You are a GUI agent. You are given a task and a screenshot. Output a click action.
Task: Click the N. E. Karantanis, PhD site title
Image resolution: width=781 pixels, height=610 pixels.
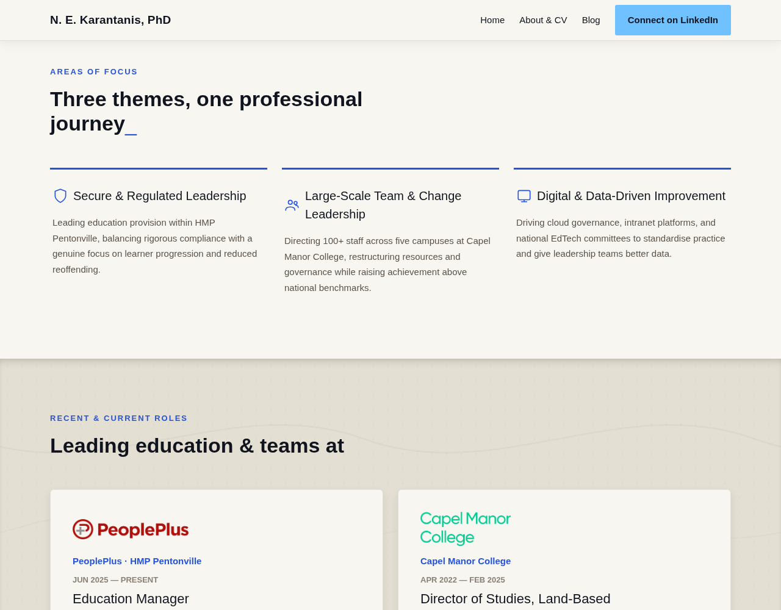[110, 20]
